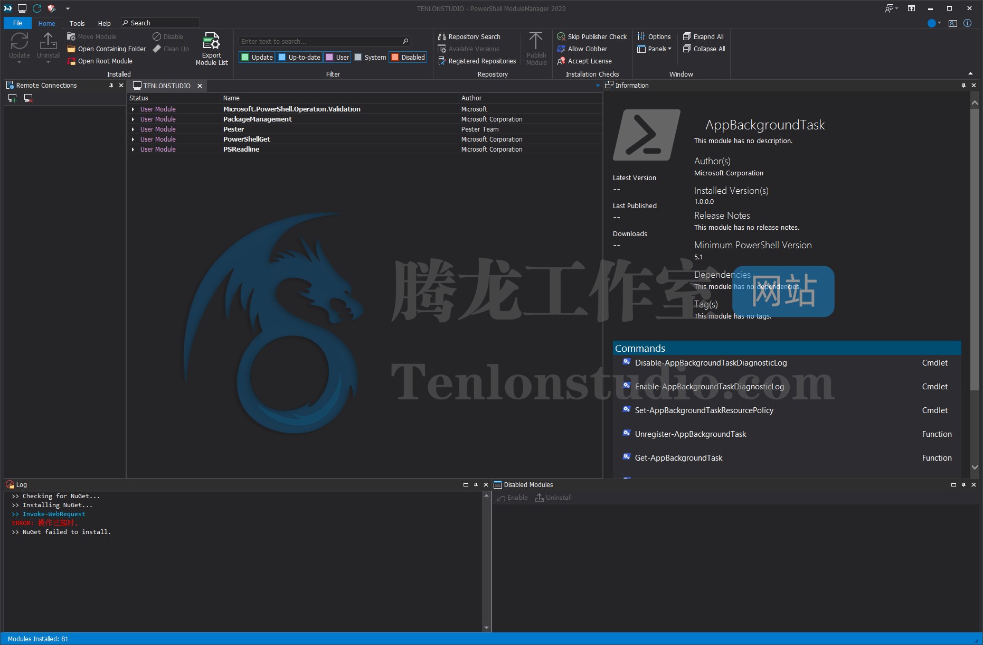Select the Help ribbon tab
Viewport: 983px width, 645px height.
pyautogui.click(x=105, y=23)
